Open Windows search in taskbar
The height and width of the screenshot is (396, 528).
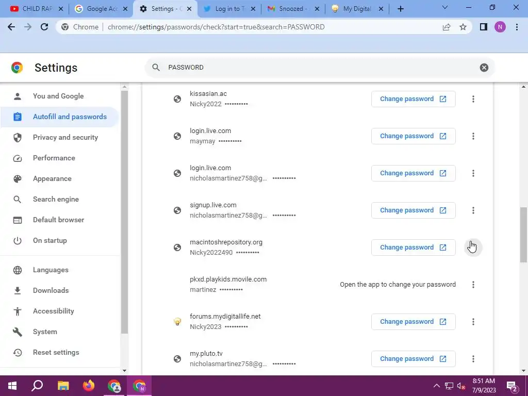click(x=37, y=386)
